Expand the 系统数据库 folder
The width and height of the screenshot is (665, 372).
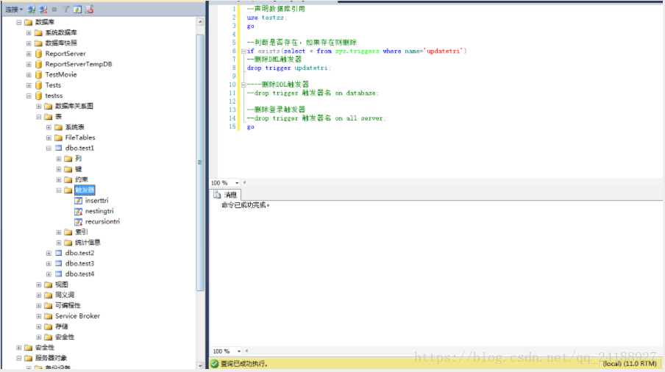(x=29, y=32)
